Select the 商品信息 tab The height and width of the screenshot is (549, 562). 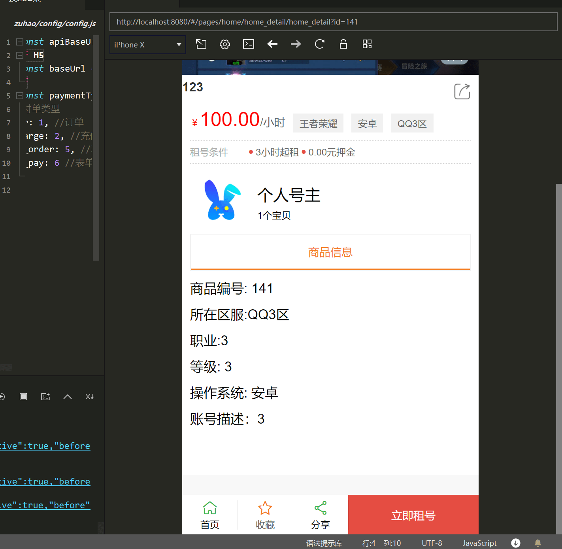point(330,252)
